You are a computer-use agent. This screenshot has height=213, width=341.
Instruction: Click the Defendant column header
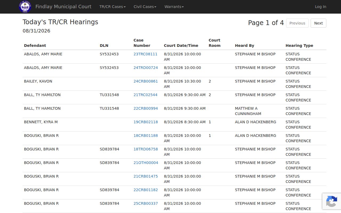(x=35, y=46)
